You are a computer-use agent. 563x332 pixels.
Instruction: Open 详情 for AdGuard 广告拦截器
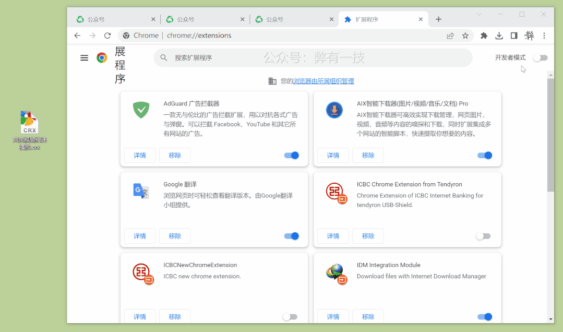click(140, 155)
